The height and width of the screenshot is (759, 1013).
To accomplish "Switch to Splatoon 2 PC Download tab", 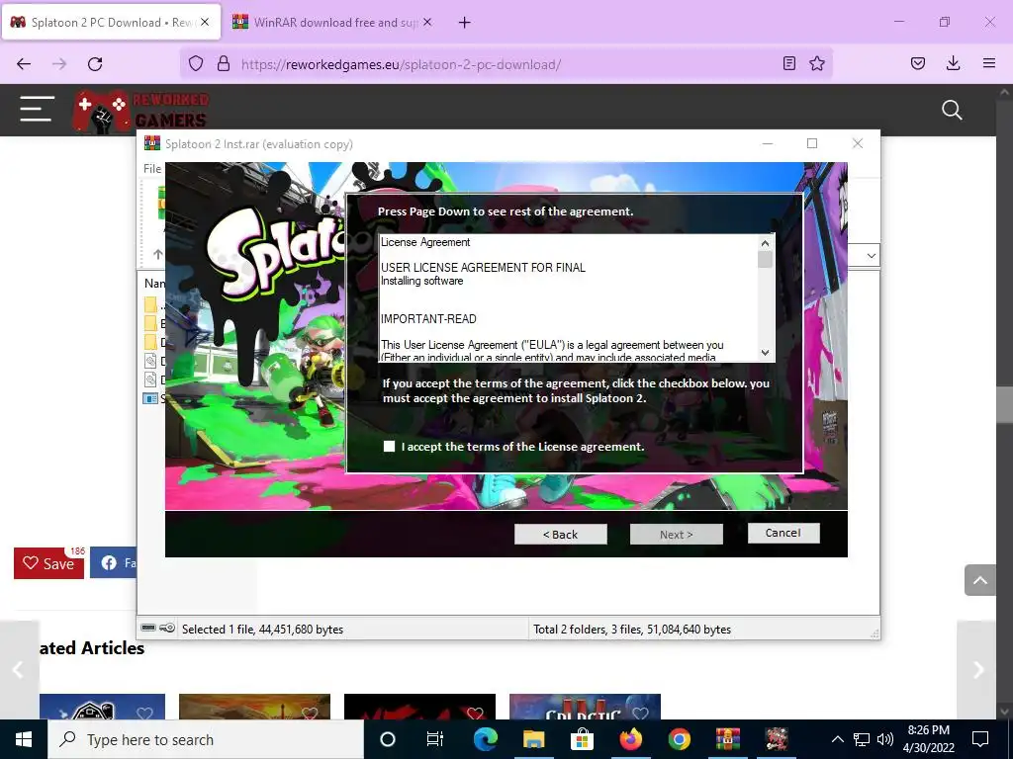I will pyautogui.click(x=111, y=23).
